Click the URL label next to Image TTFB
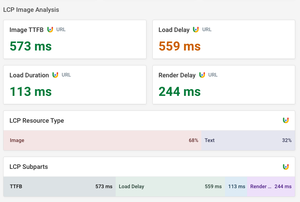 (61, 30)
